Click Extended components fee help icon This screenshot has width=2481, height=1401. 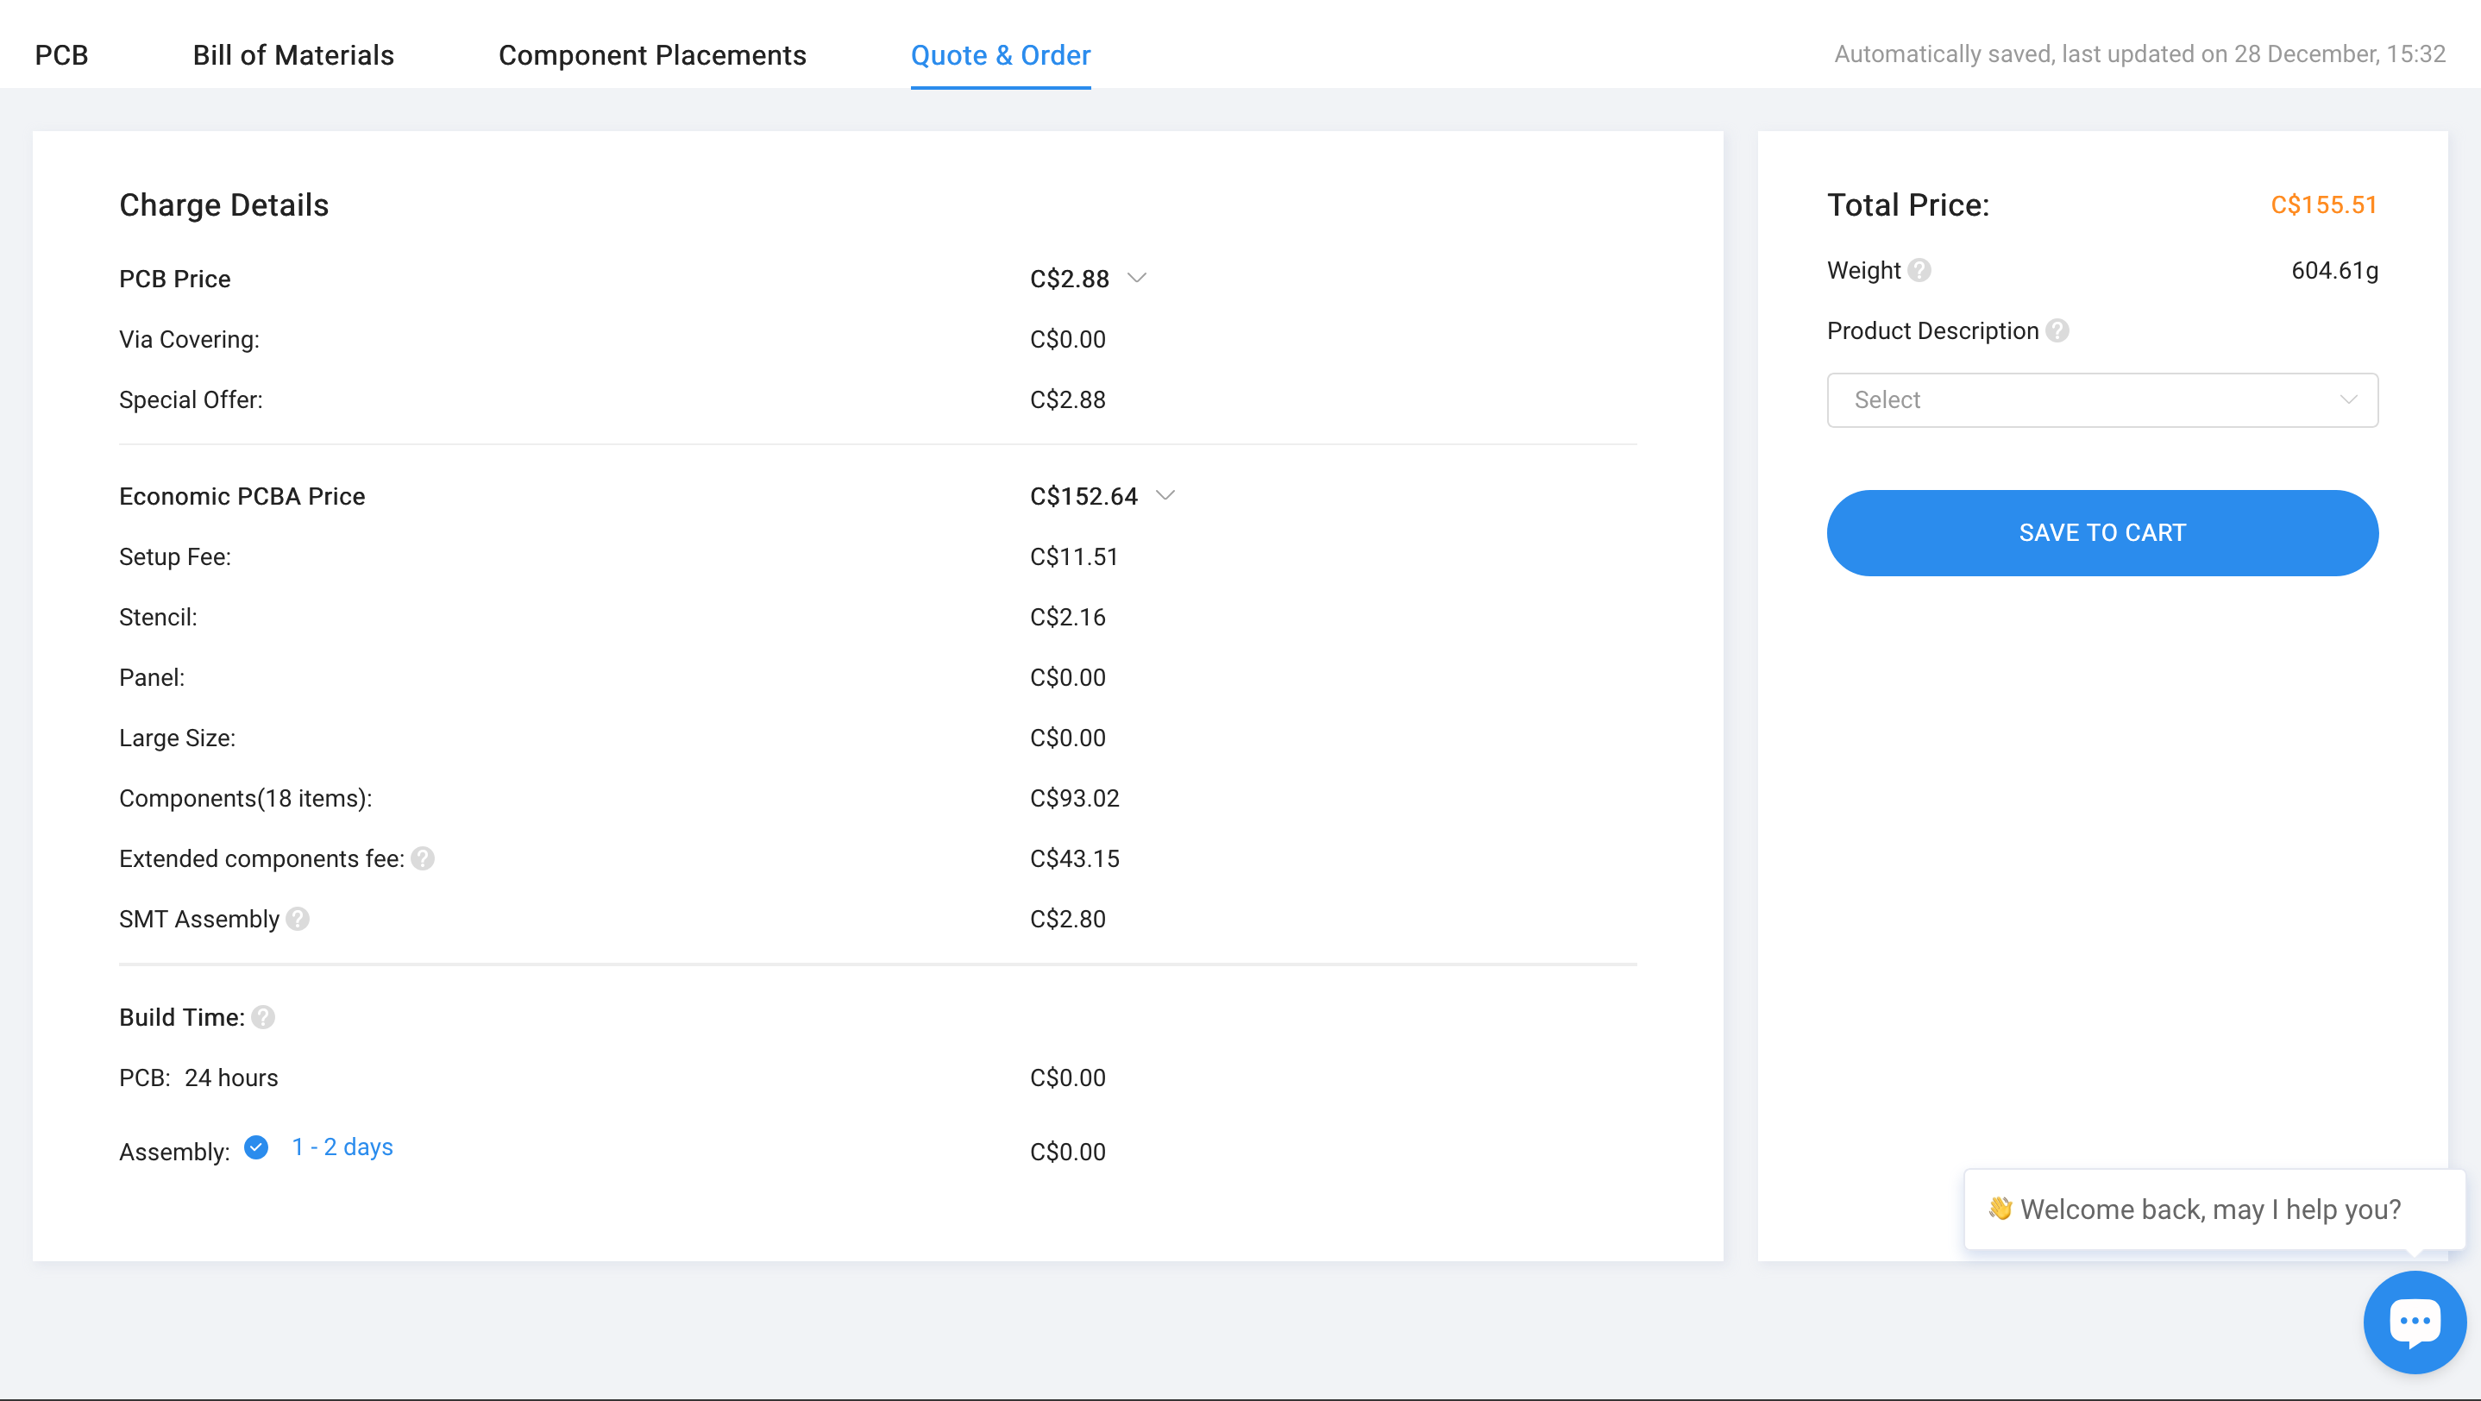[423, 859]
